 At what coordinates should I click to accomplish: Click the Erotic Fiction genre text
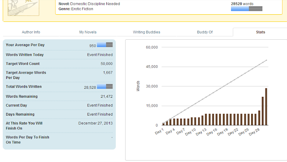pyautogui.click(x=82, y=9)
